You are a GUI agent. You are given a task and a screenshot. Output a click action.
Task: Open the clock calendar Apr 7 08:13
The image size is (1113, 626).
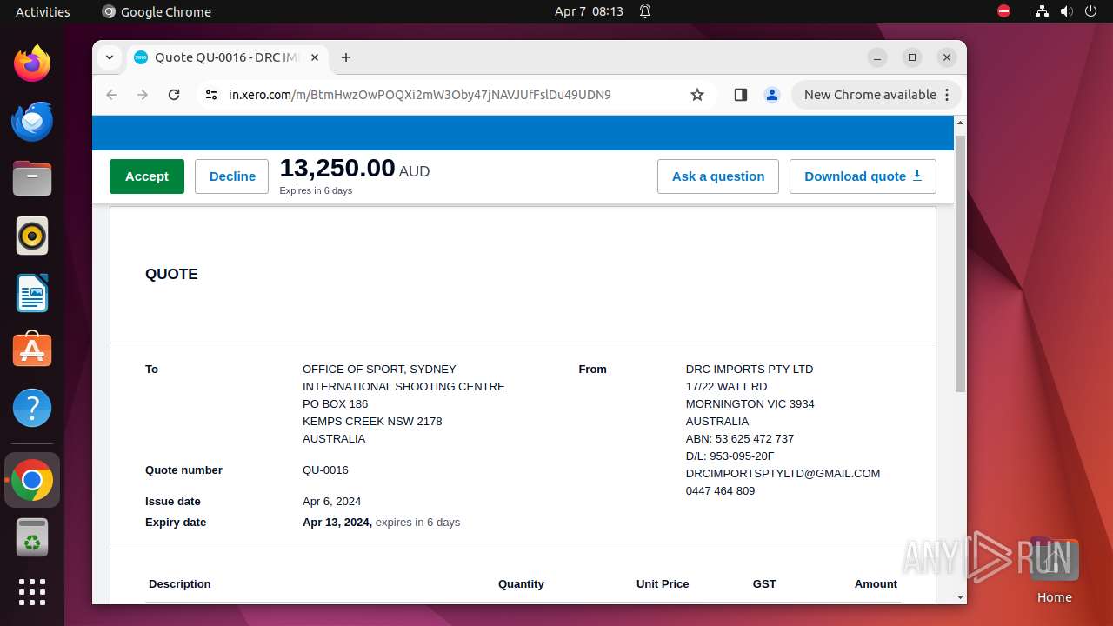pyautogui.click(x=589, y=11)
